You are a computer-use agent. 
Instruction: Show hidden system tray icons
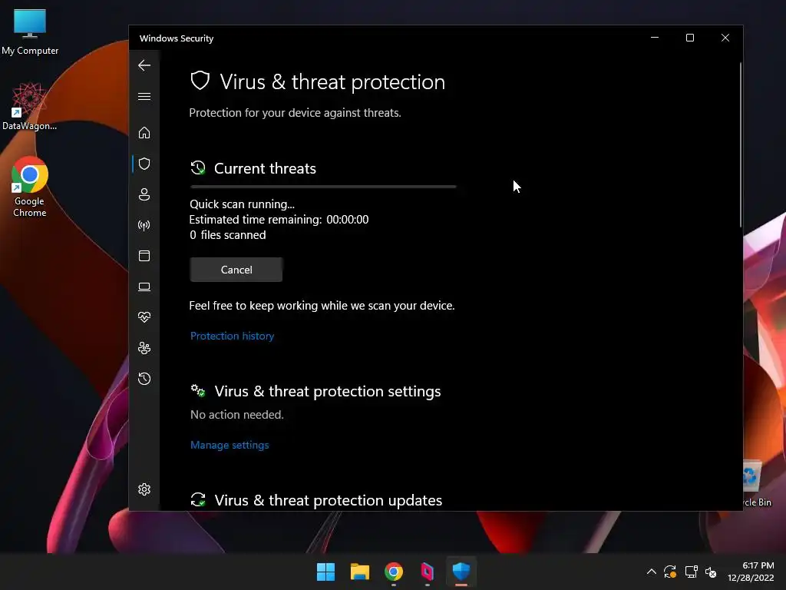click(651, 572)
